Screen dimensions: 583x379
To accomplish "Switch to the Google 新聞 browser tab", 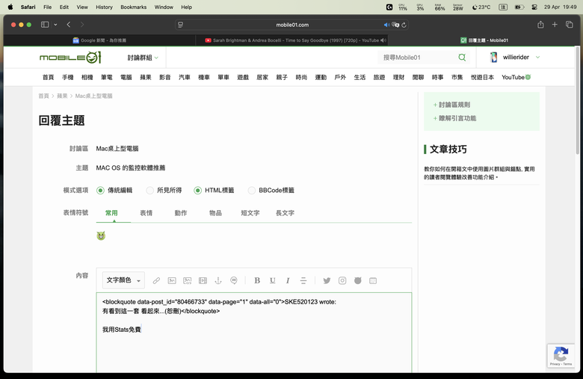I will [99, 40].
